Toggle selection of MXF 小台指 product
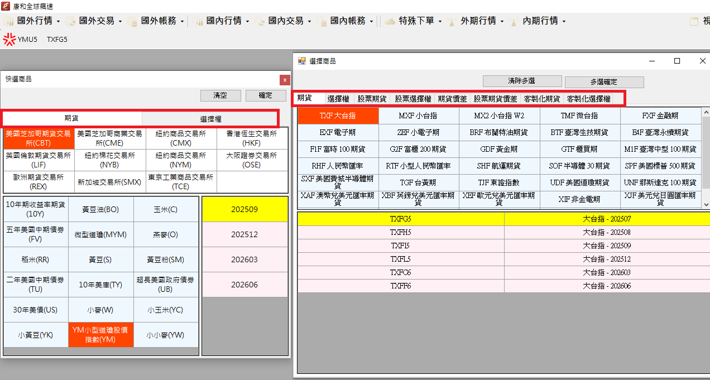 coord(419,116)
